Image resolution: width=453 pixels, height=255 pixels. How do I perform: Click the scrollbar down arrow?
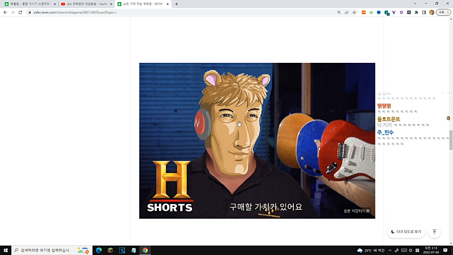point(451,244)
